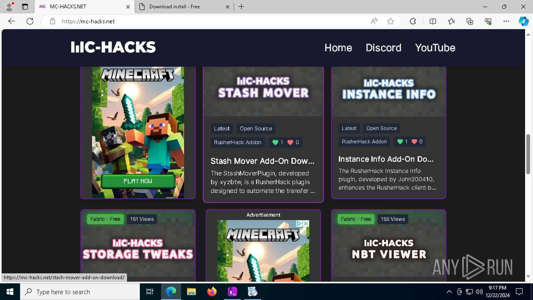533x300 pixels.
Task: Click green heart like on Instance Info card
Action: (400, 142)
